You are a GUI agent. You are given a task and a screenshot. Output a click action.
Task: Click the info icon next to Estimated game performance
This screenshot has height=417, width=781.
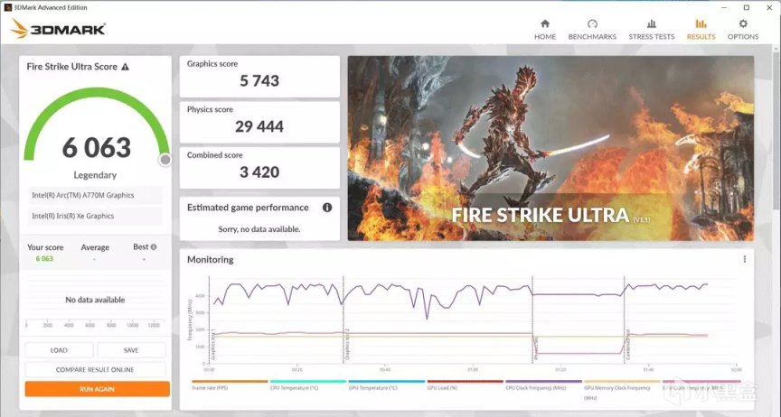pos(327,208)
